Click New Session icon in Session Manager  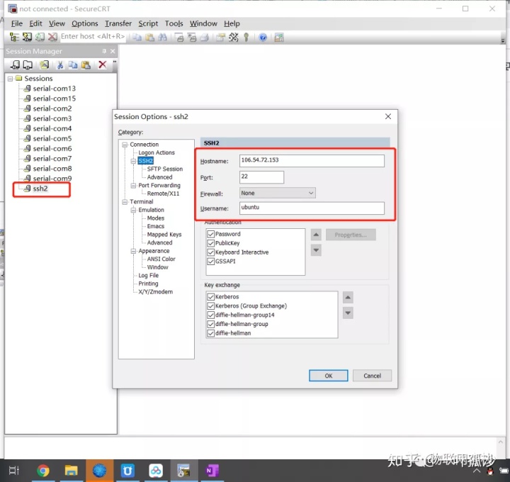(x=15, y=65)
